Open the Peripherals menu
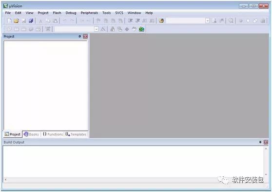272x192 pixels. click(89, 13)
